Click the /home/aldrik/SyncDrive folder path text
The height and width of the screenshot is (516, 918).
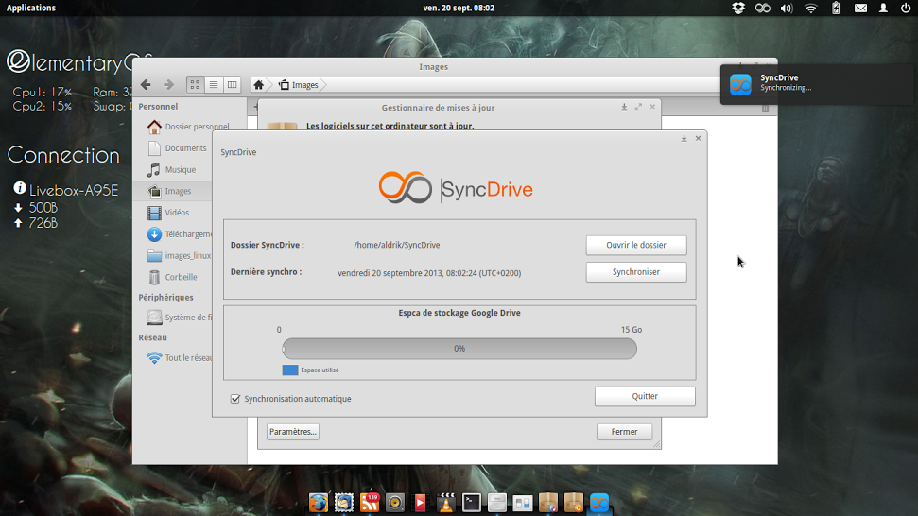[x=397, y=245]
